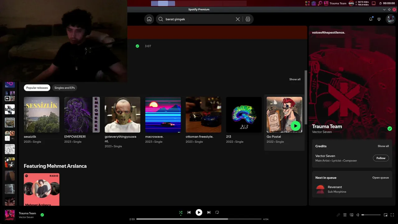Toggle the queue icon in the player bar
Image resolution: width=398 pixels, height=224 pixels.
click(345, 215)
